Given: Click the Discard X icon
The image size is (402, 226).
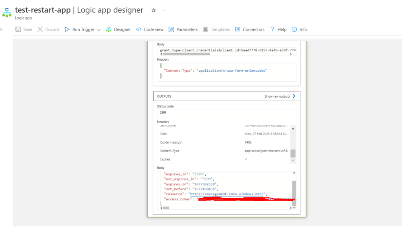Looking at the screenshot, I should (40, 29).
